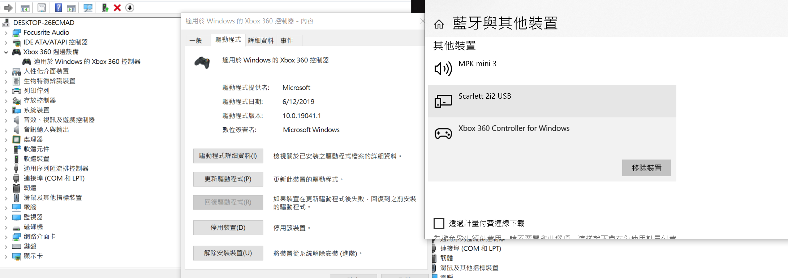Click the 網路介面卡 network icon
The height and width of the screenshot is (278, 788).
coord(17,237)
